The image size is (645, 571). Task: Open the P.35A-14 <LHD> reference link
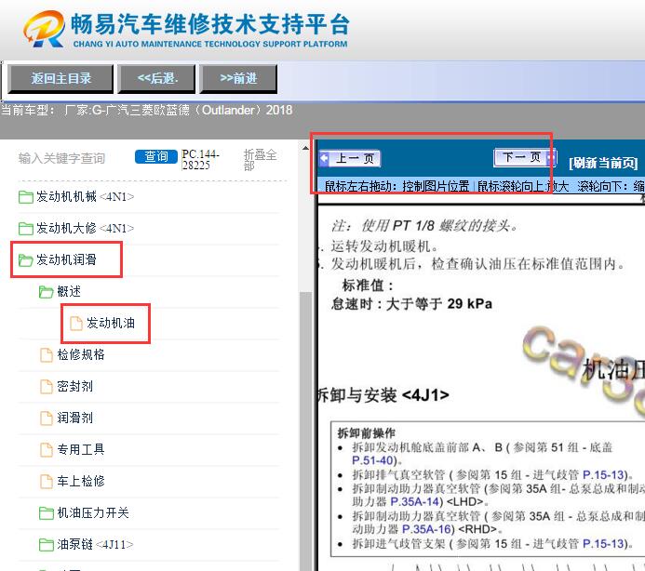coord(416,502)
